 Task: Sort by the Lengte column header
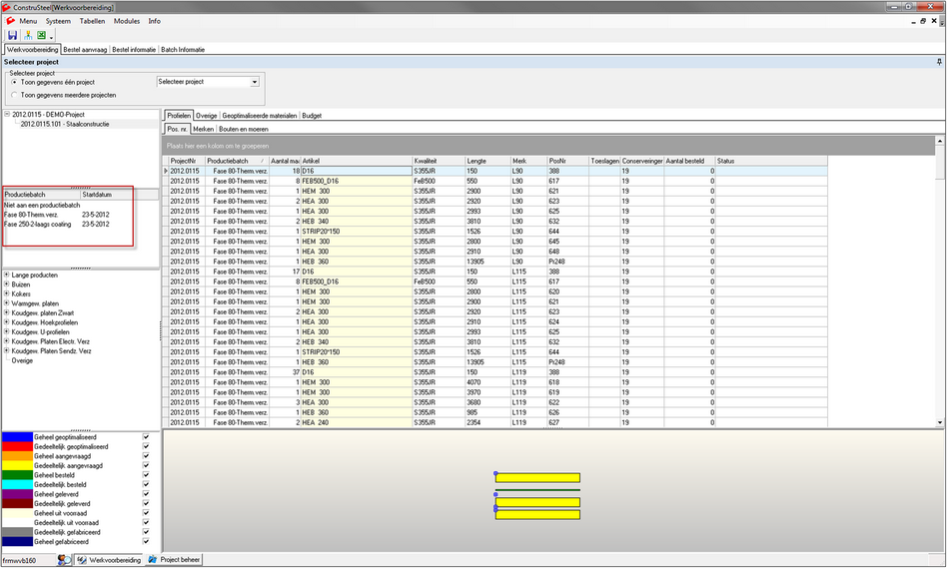pyautogui.click(x=487, y=161)
